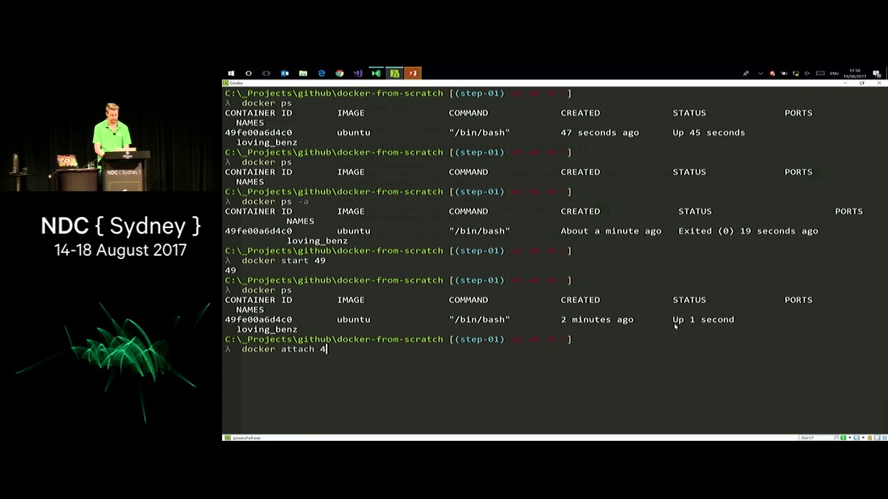
Task: Click the 'About a minute ago' created value
Action: [x=611, y=231]
